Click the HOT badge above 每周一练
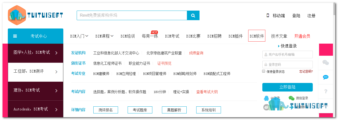 (x=154, y=32)
